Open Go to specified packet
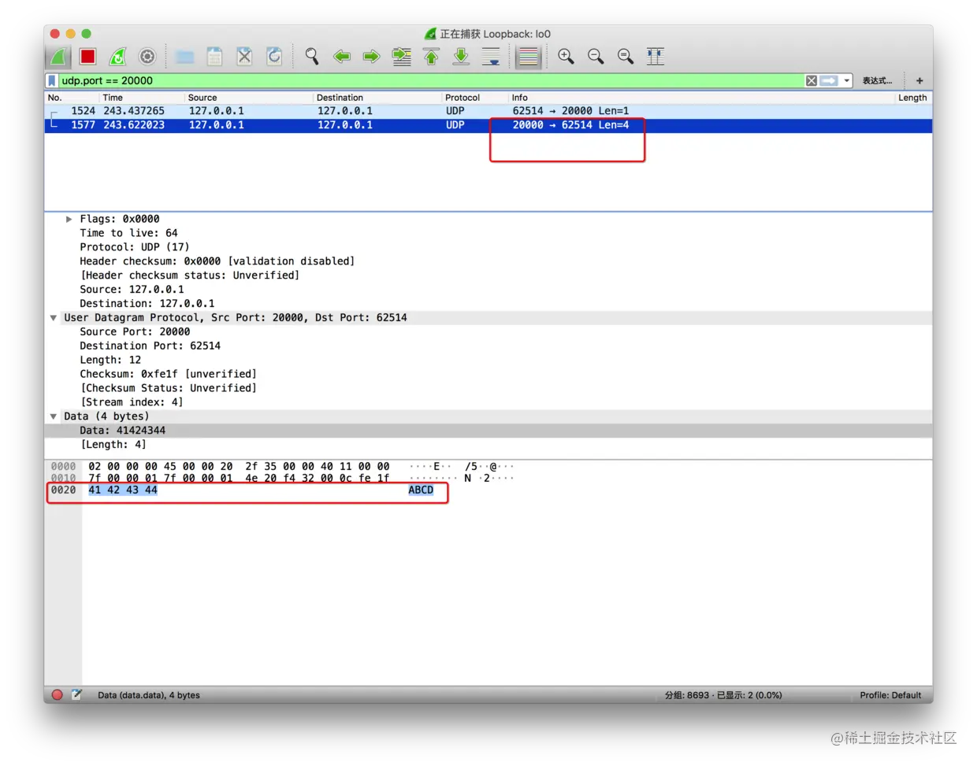 click(402, 57)
